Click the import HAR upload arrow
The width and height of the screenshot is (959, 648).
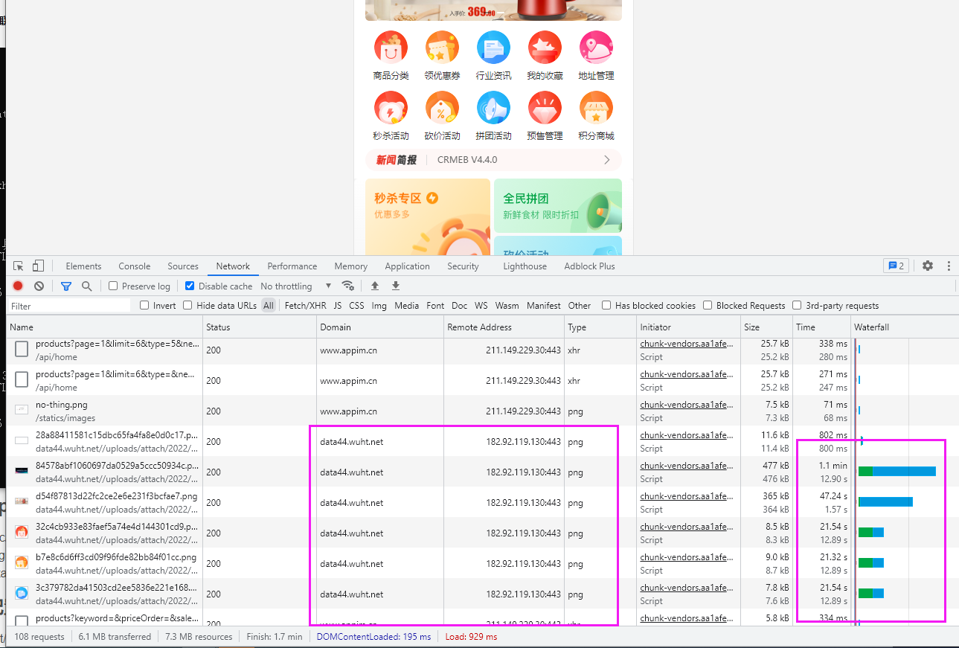(x=375, y=286)
